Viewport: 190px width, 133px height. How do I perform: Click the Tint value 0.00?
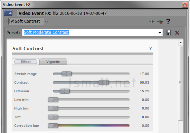coord(145,117)
